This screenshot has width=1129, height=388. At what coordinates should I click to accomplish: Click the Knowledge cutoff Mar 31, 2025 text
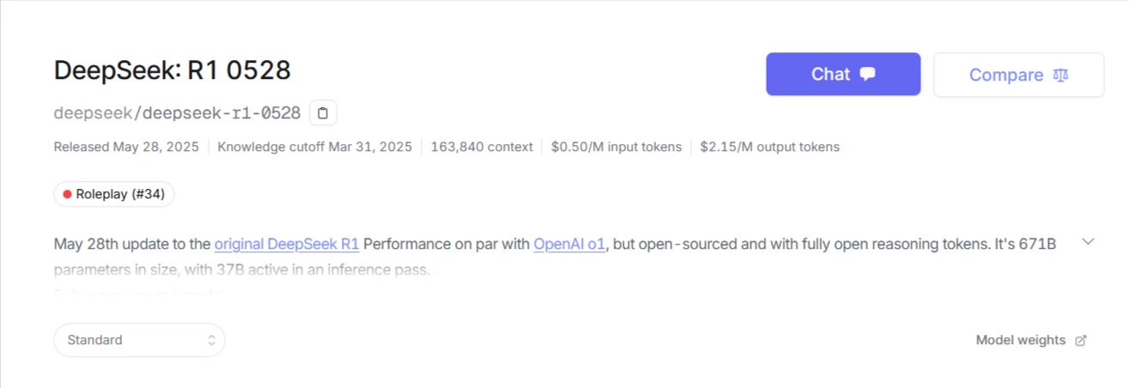[314, 147]
